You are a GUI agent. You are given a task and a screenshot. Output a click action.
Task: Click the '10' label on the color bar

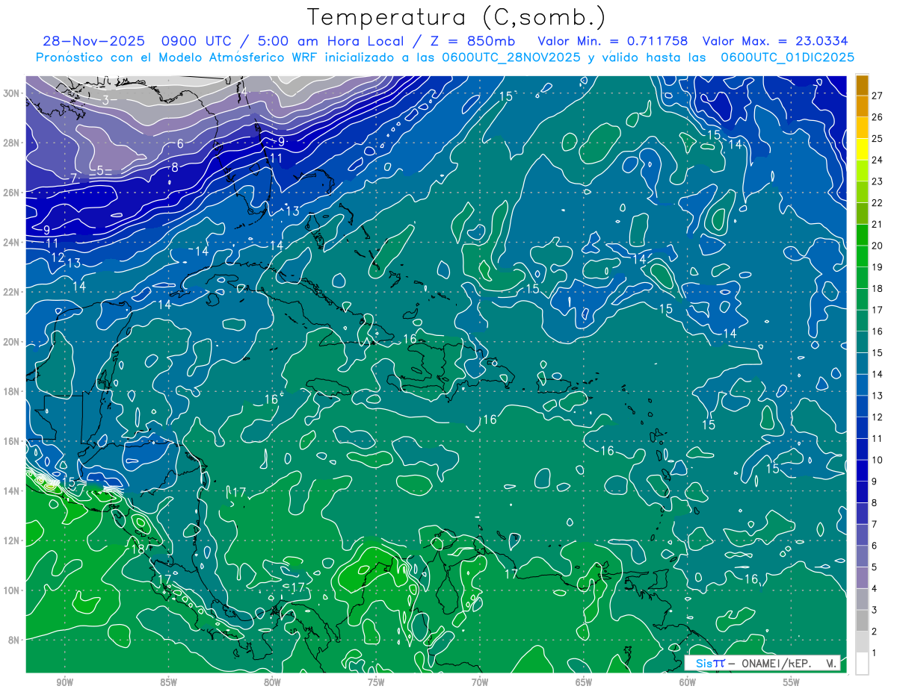click(x=878, y=460)
